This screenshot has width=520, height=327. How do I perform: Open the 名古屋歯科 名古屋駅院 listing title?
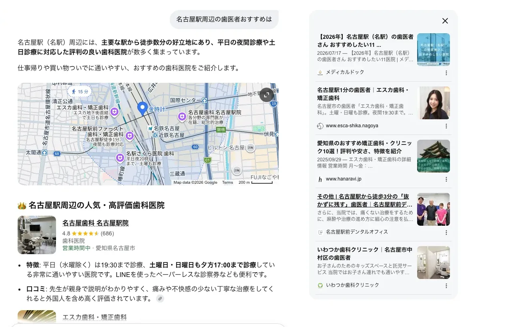95,223
